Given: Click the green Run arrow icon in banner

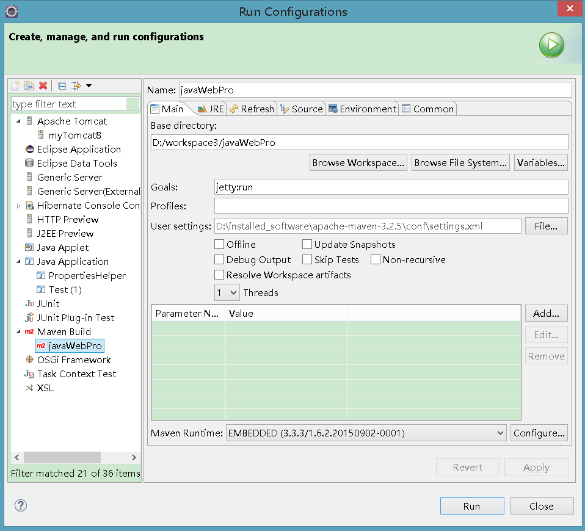Looking at the screenshot, I should pos(551,45).
